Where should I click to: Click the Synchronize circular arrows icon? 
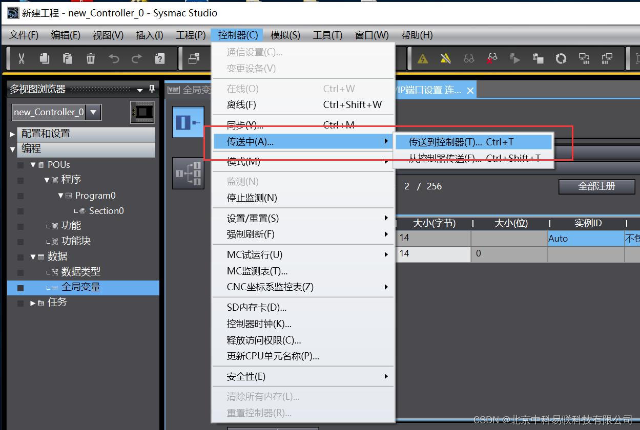point(561,59)
